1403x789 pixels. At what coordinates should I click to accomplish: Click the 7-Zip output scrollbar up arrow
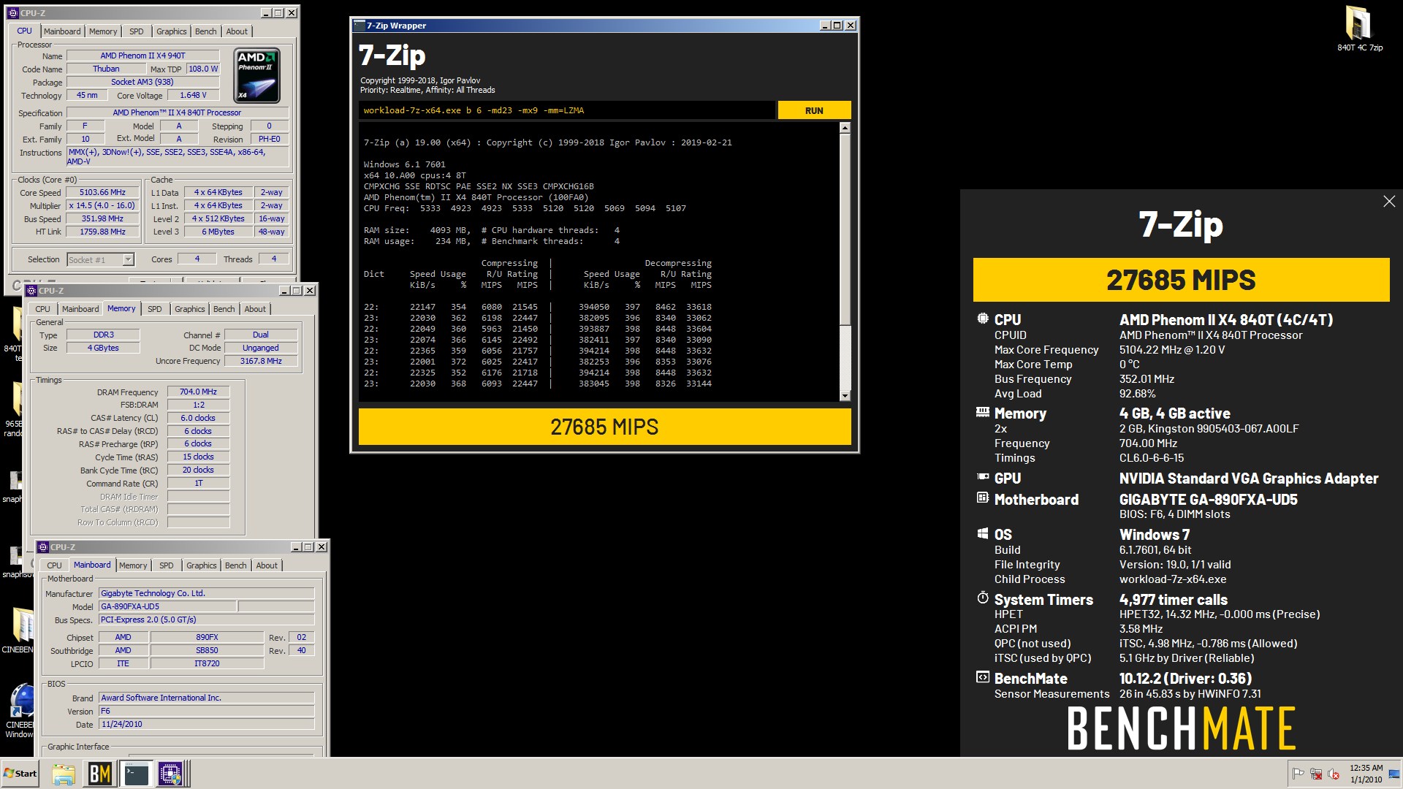pyautogui.click(x=845, y=128)
